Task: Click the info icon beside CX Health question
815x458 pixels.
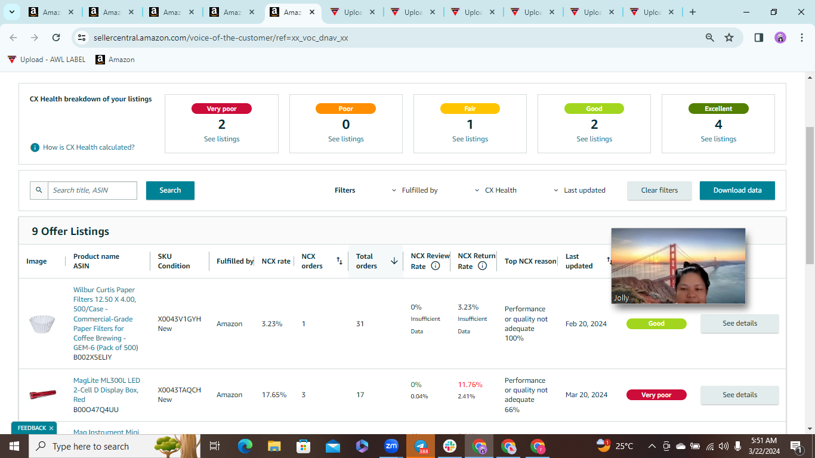Action: click(x=35, y=147)
